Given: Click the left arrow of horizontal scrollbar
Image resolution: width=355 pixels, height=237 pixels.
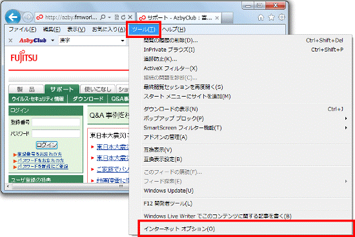Looking at the screenshot, I should coord(8,186).
